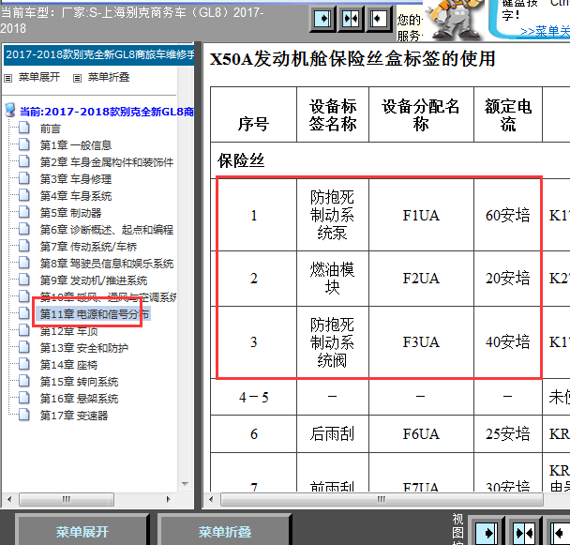Screen dimensions: 570x545
Task: Click tree panel horizontal scrollbar right arrow
Action: 169,499
